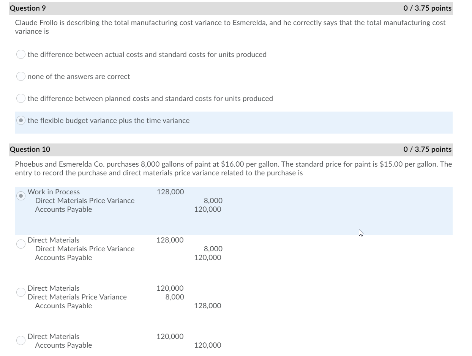Image resolution: width=472 pixels, height=356 pixels.
Task: Select radio for 'actual costs and standard costs' answer
Action: (x=21, y=55)
